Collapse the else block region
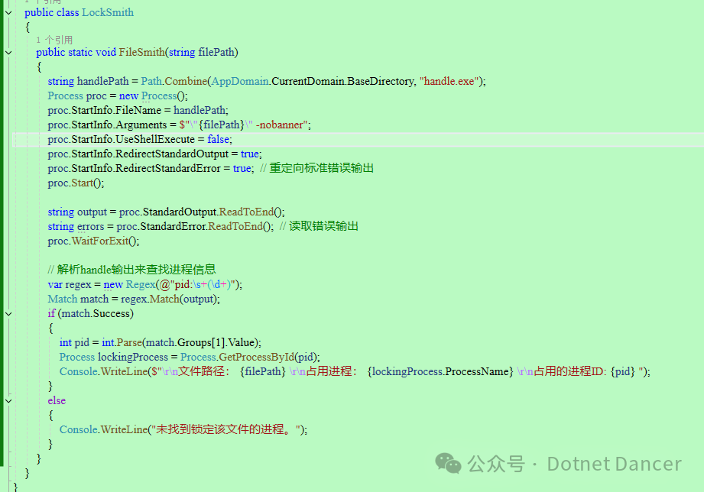This screenshot has width=704, height=492. [x=8, y=400]
